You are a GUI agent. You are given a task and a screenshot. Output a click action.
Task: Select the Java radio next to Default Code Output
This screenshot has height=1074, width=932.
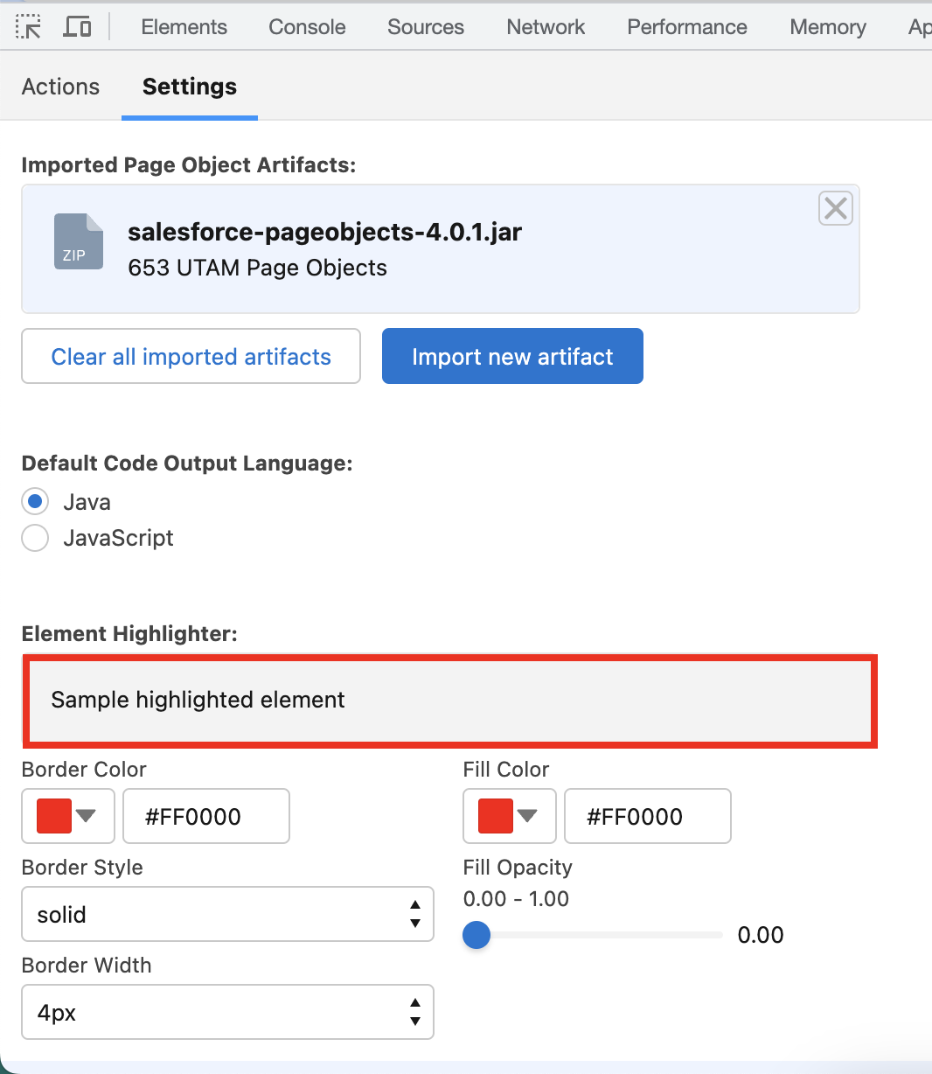pyautogui.click(x=35, y=501)
